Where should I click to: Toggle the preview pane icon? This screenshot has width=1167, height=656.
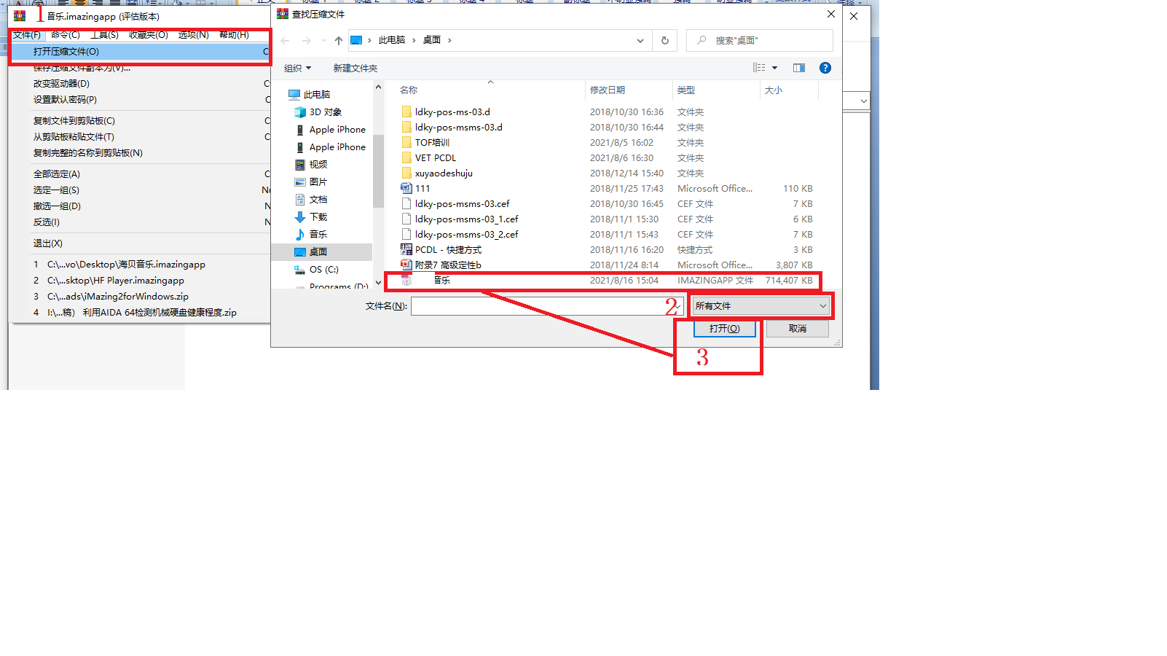pyautogui.click(x=799, y=68)
